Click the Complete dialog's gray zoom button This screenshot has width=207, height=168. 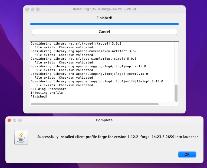coord(20,120)
